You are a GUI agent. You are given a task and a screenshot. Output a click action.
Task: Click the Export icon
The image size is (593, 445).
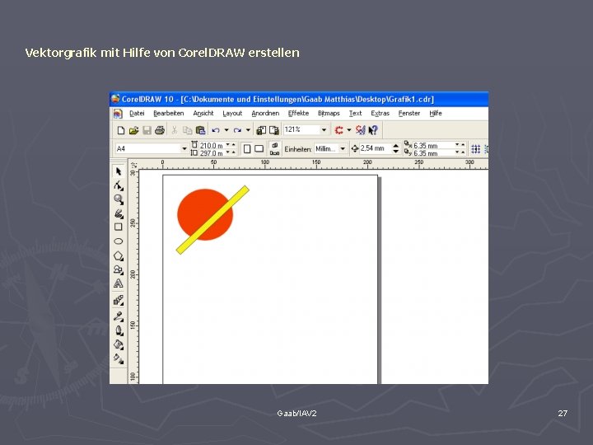(x=273, y=130)
